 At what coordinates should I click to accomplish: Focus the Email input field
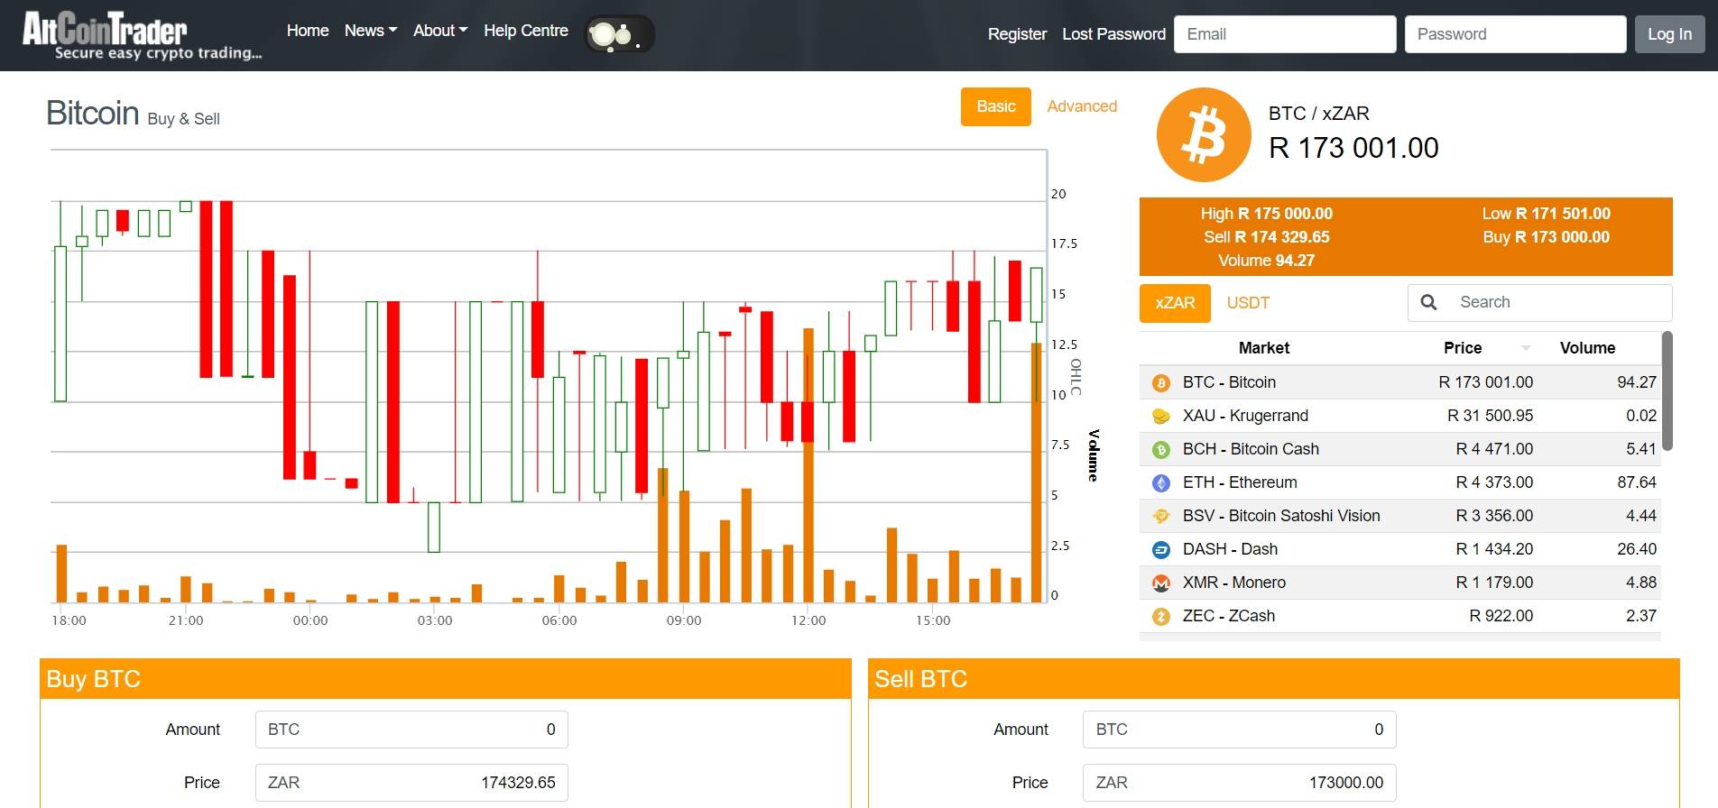point(1285,34)
